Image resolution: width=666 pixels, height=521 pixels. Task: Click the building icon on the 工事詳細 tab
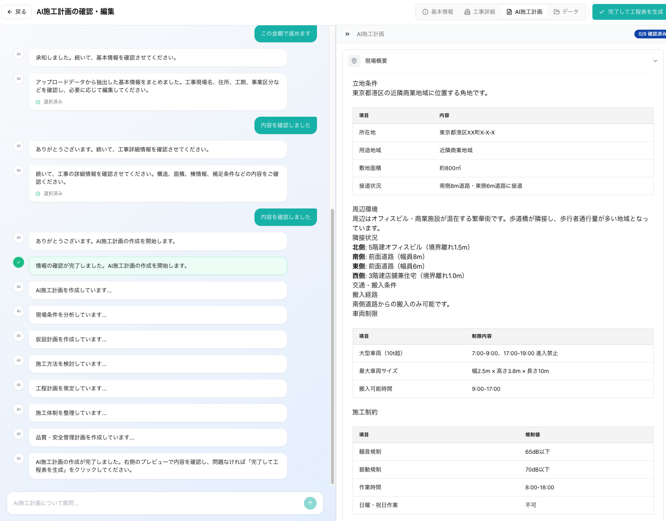468,11
